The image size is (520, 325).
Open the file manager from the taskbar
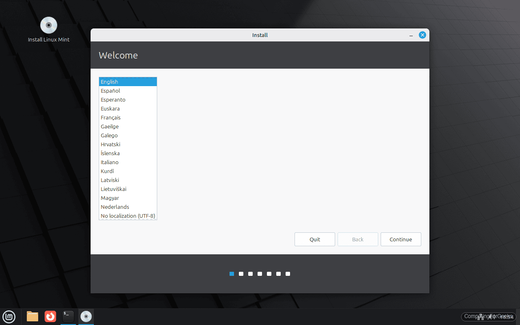pos(32,317)
